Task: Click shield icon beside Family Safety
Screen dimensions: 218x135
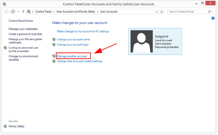Action: tap(5, 126)
